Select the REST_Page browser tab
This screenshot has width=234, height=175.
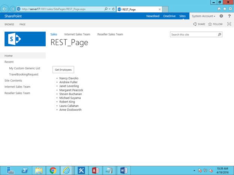[139, 9]
